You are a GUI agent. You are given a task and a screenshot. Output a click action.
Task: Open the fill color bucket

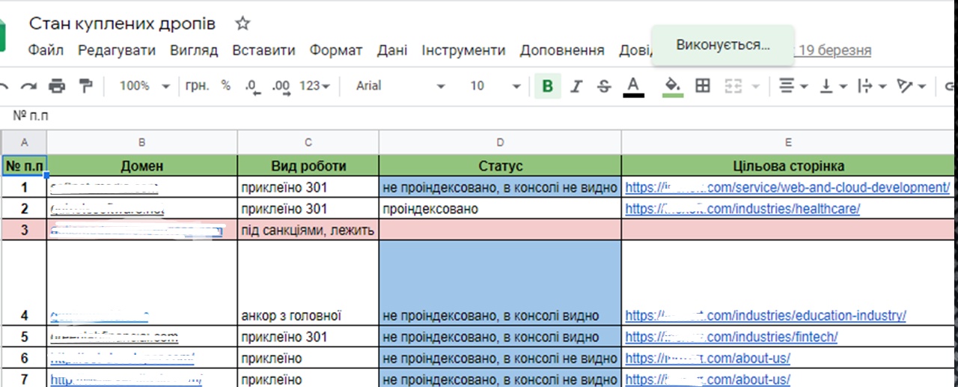coord(673,87)
